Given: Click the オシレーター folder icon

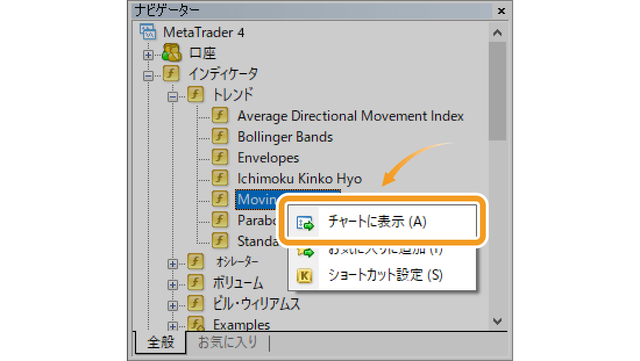Looking at the screenshot, I should click(x=195, y=261).
